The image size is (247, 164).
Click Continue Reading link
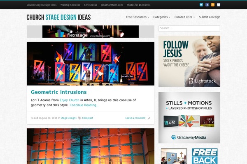click(84, 105)
